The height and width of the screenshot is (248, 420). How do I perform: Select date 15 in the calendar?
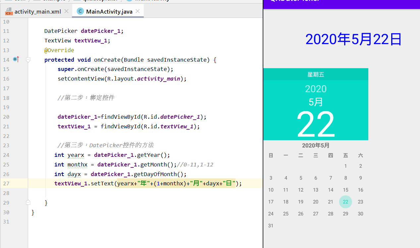point(345,190)
